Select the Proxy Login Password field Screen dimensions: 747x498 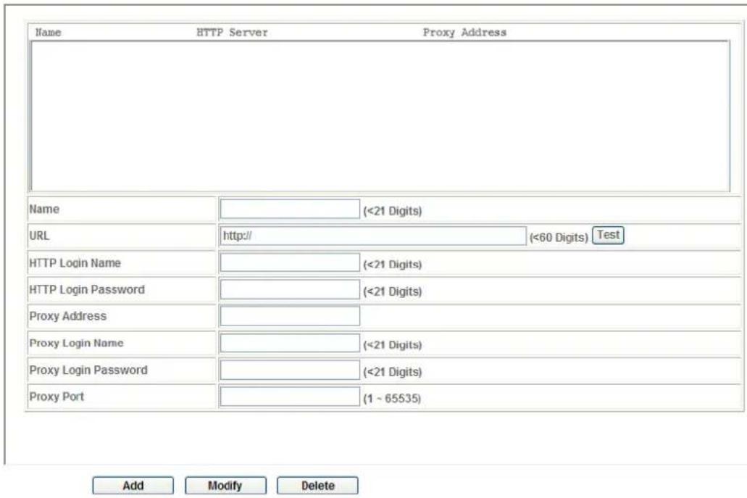pyautogui.click(x=290, y=370)
